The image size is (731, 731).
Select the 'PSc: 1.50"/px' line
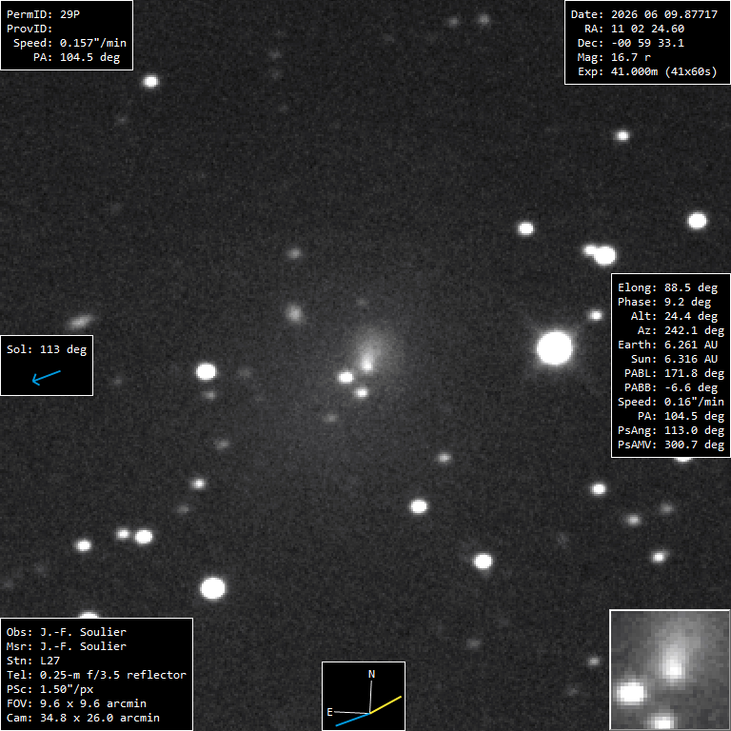[49, 689]
